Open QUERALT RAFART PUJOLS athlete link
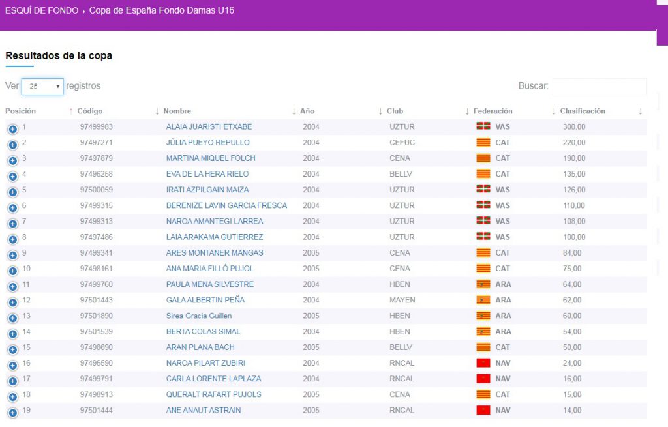The image size is (668, 427). point(214,394)
